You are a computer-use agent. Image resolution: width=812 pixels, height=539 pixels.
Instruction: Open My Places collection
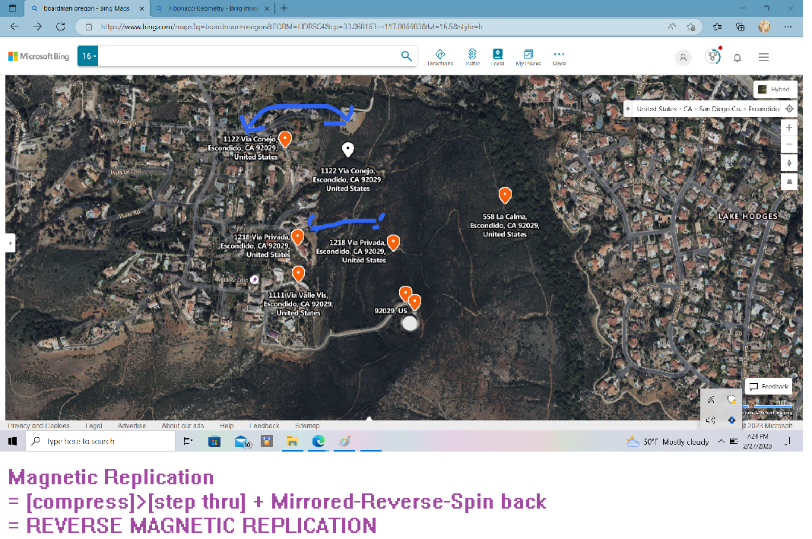coord(528,57)
